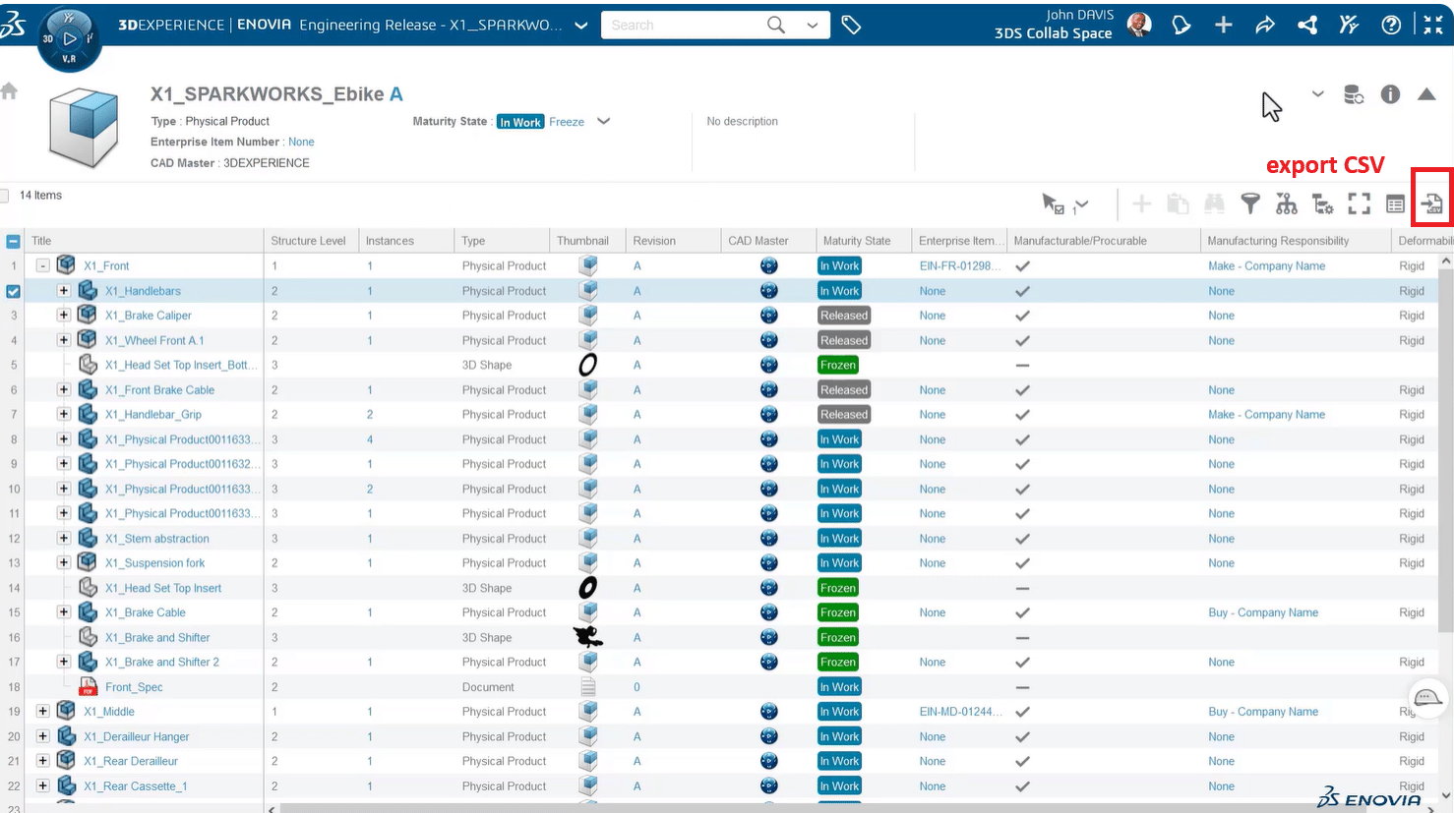Click the share arrow icon
This screenshot has width=1454, height=813.
tap(1265, 26)
